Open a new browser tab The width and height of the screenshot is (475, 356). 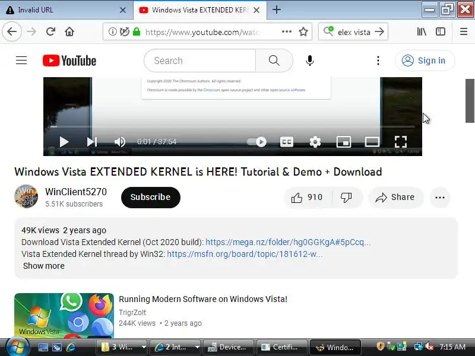pyautogui.click(x=277, y=9)
